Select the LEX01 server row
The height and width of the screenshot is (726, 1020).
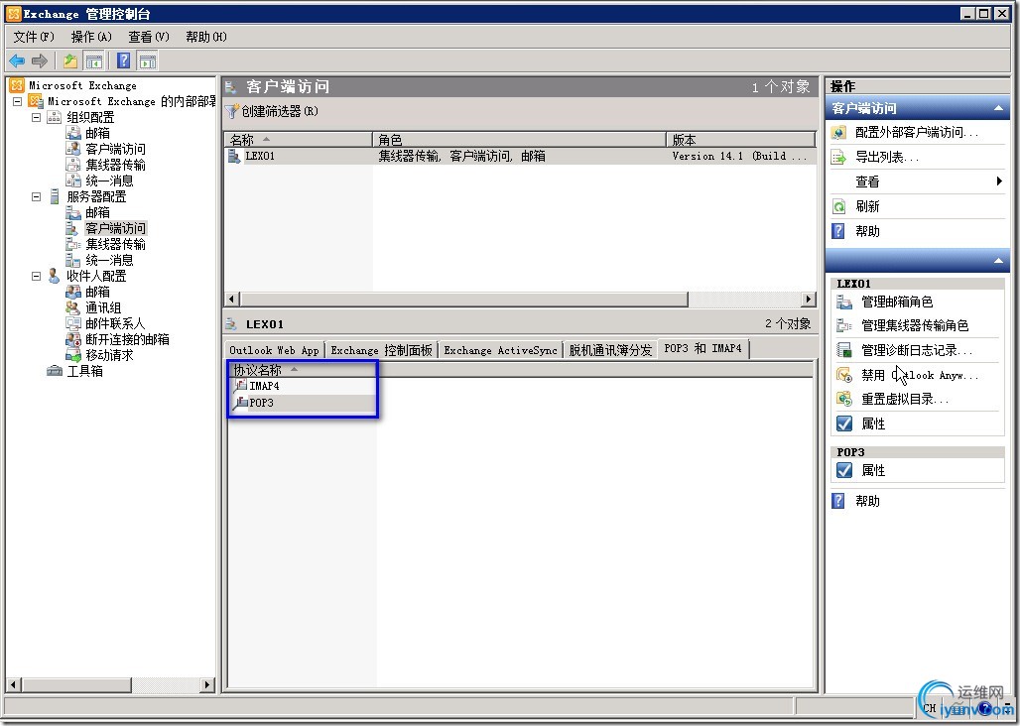tap(520, 156)
